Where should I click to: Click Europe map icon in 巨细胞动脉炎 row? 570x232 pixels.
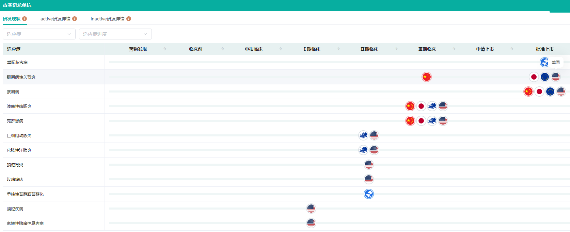point(363,135)
